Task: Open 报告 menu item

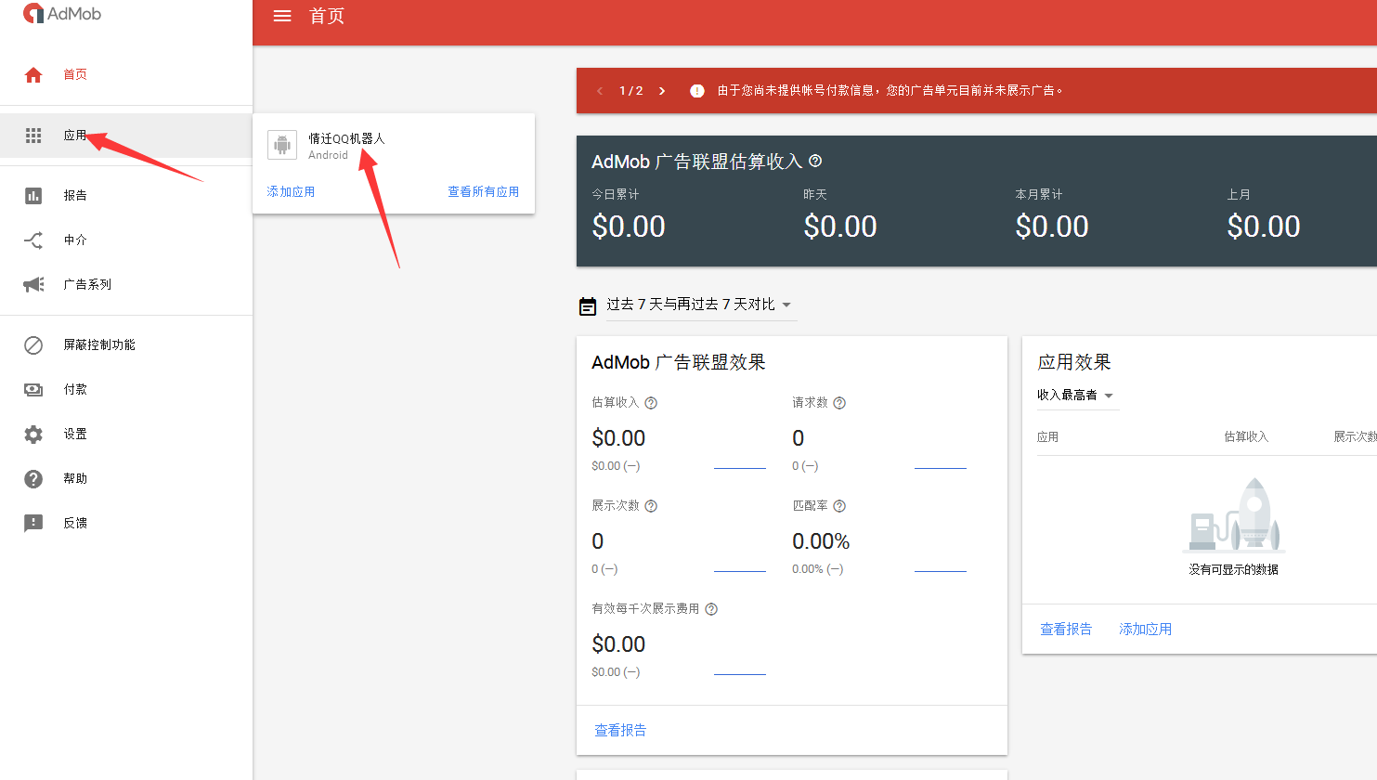Action: (x=75, y=196)
